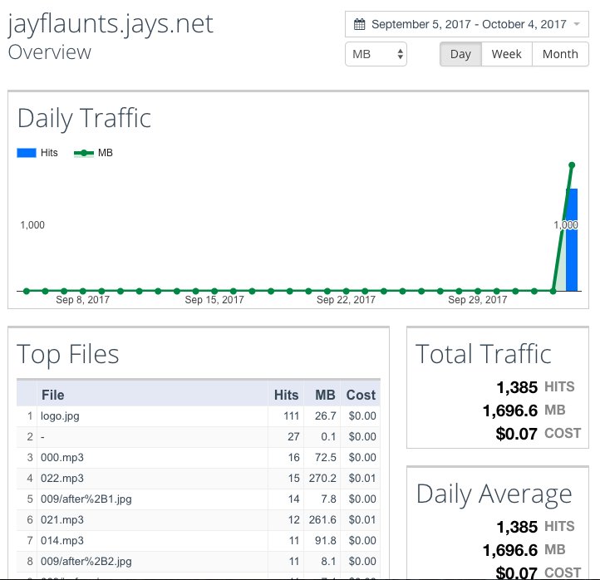Click the Daily Traffic heading
This screenshot has width=600, height=580.
pyautogui.click(x=84, y=118)
